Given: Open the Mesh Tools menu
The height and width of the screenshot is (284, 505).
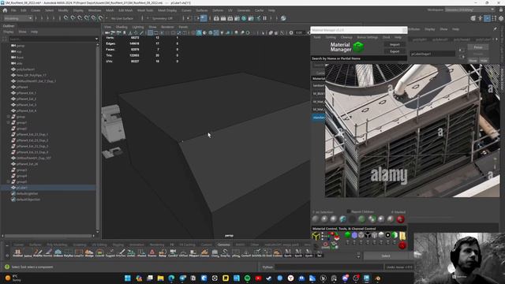Looking at the screenshot, I should pyautogui.click(x=145, y=10).
